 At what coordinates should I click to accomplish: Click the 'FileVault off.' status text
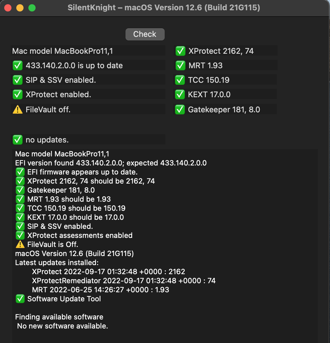[48, 110]
